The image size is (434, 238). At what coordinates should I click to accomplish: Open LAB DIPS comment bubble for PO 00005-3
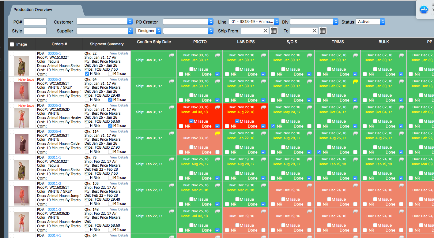click(x=263, y=107)
